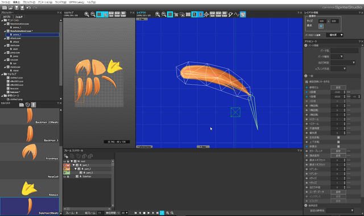Play the animation

(148, 213)
